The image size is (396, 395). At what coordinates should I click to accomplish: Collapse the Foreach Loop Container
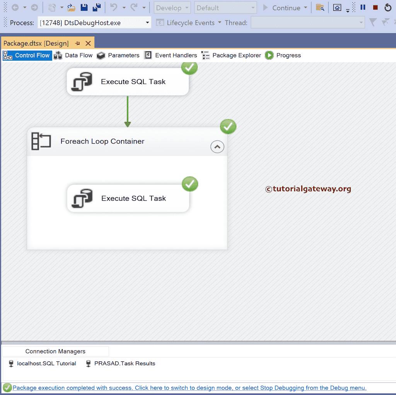coord(217,146)
